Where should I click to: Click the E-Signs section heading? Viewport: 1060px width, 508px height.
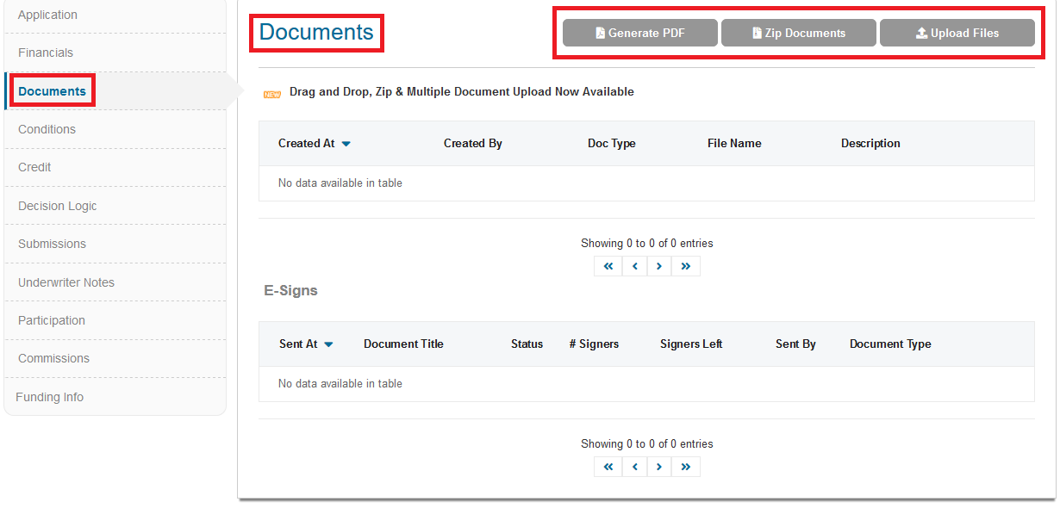tap(290, 291)
